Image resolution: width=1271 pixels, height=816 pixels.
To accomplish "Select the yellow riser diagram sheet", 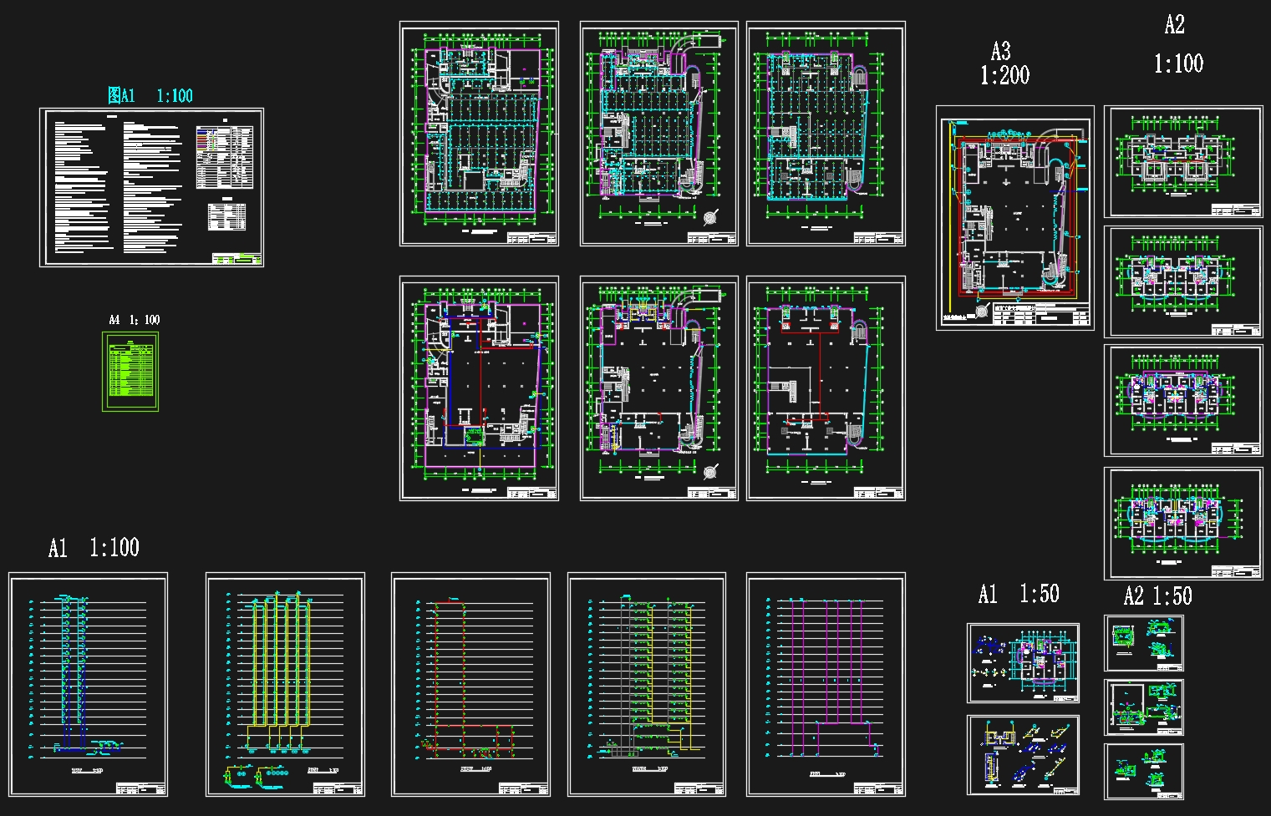I will 285,685.
